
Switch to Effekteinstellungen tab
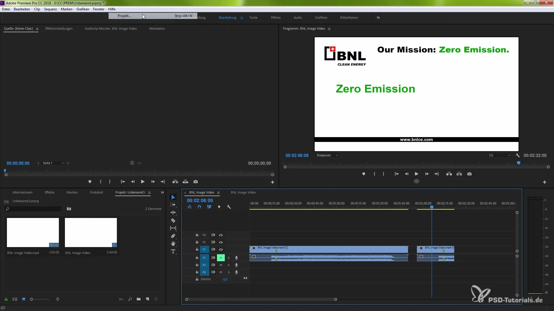point(59,29)
